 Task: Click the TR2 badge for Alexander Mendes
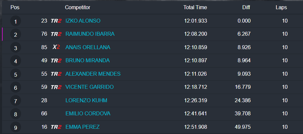click(x=56, y=74)
